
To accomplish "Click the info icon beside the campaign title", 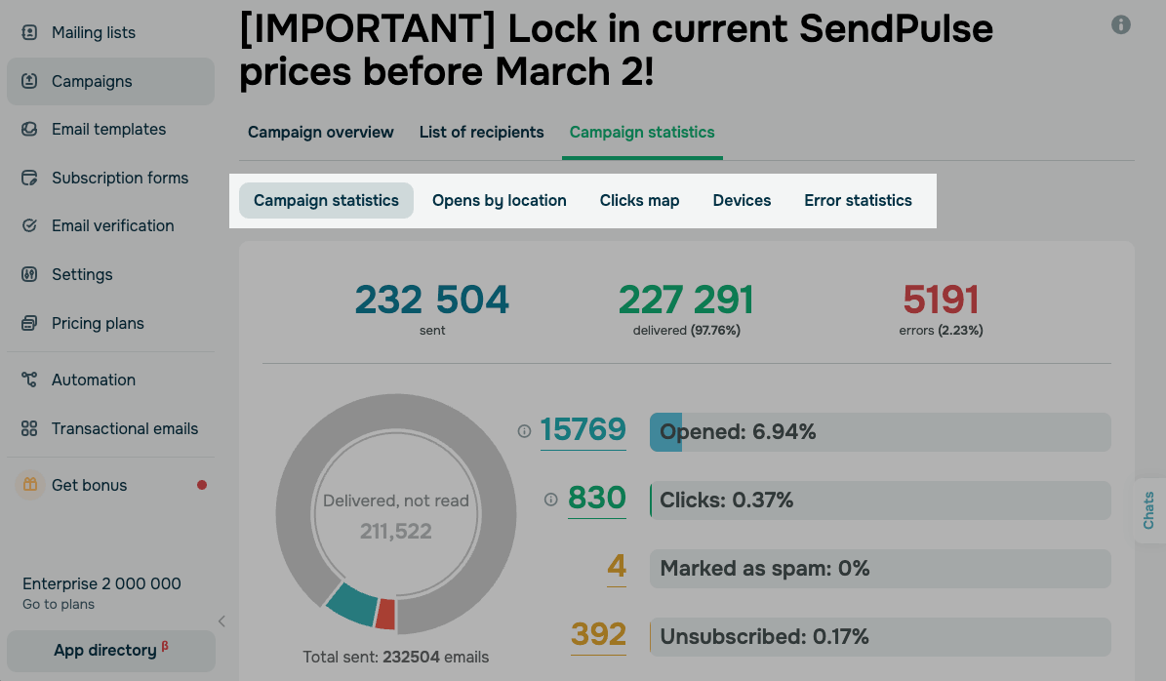I will [x=1121, y=24].
